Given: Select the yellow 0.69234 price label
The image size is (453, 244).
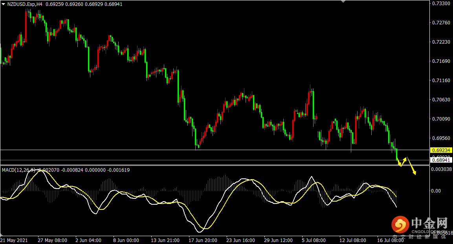Looking at the screenshot, I should pyautogui.click(x=441, y=150).
